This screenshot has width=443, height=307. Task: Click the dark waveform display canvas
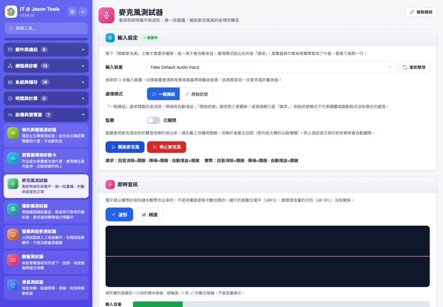267,256
